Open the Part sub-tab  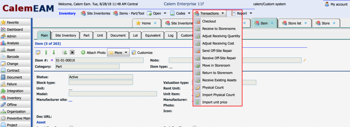[x=86, y=35]
